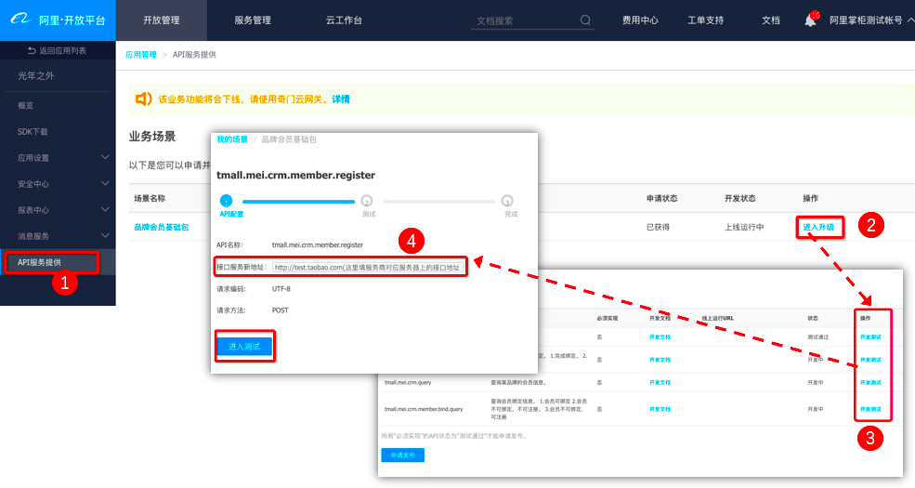The height and width of the screenshot is (488, 915).
Task: Click 开发测试 for tmall.mei.crm.query
Action: tap(870, 383)
